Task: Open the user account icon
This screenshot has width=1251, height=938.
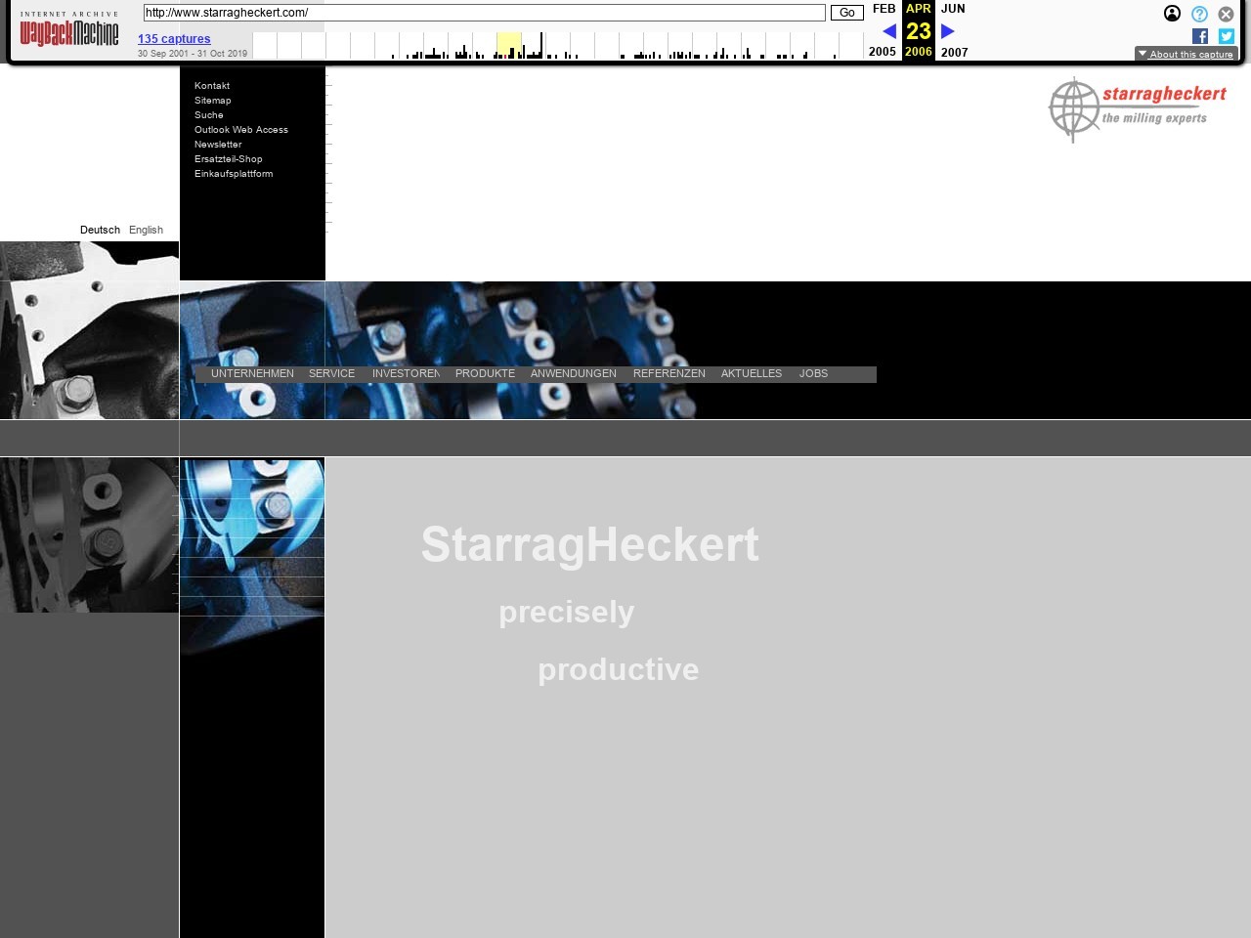Action: (x=1172, y=14)
